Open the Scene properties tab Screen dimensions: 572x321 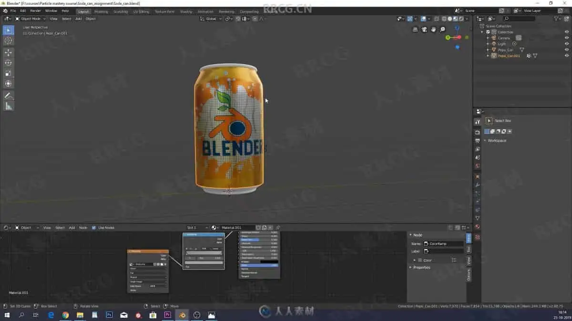477,157
